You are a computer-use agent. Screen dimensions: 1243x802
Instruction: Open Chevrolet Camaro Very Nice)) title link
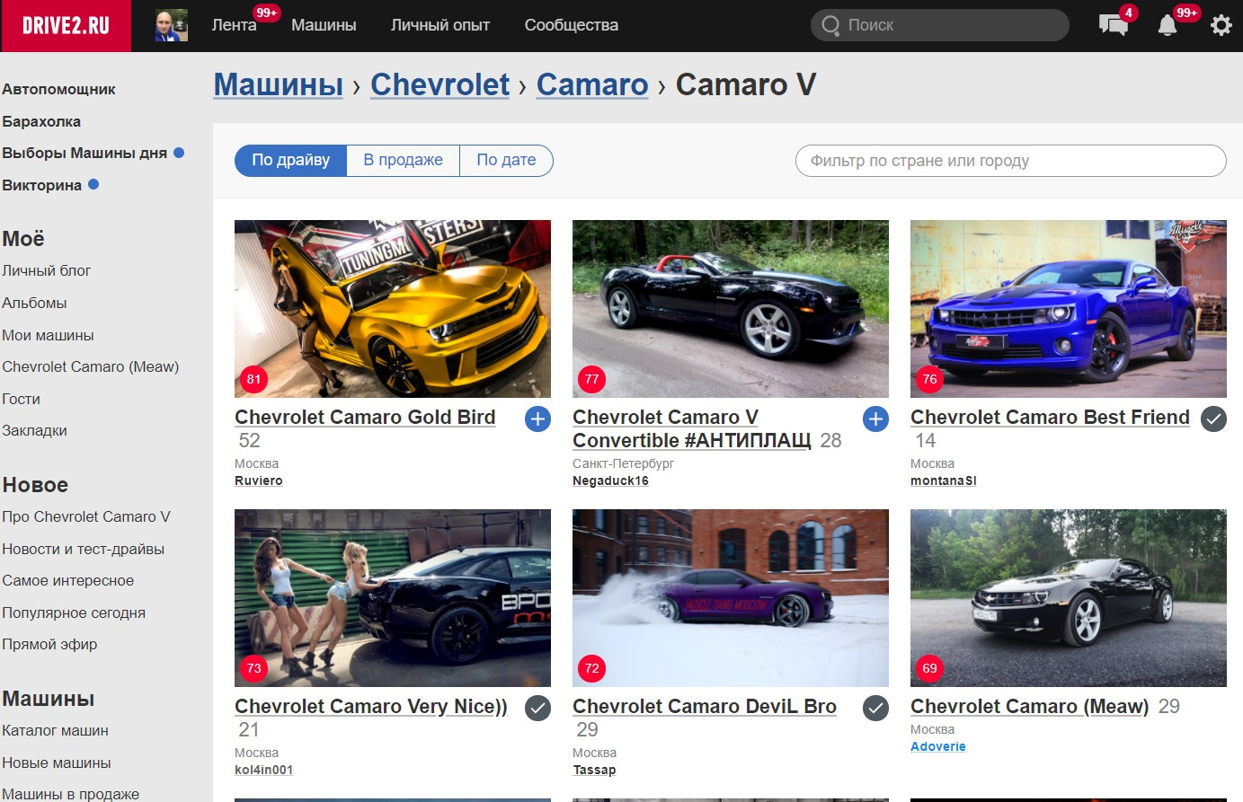[x=371, y=707]
